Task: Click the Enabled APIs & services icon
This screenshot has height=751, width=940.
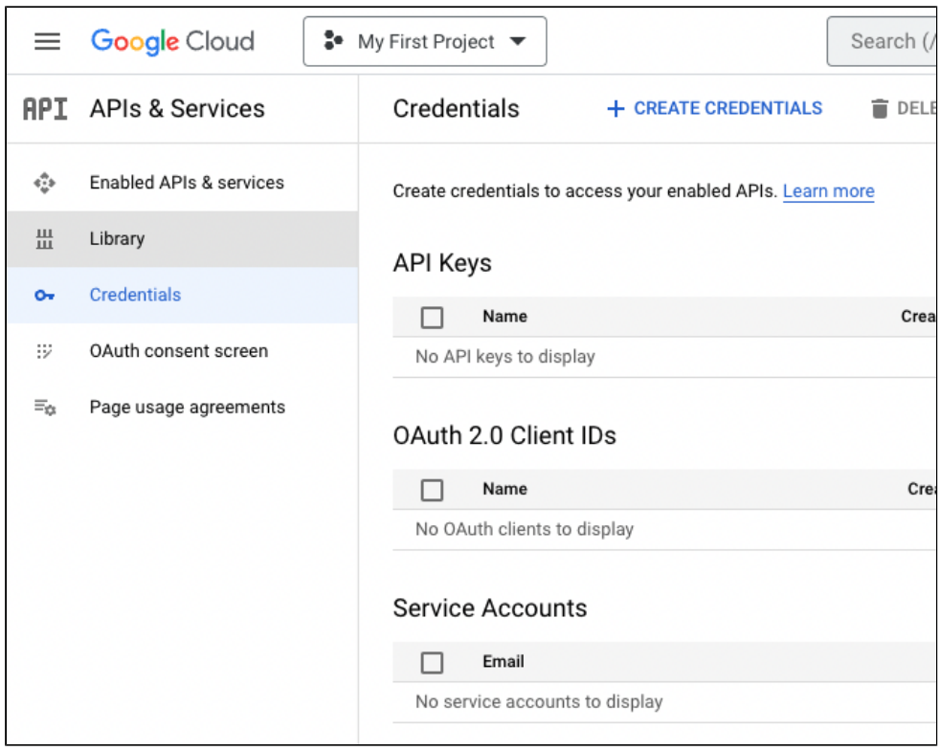Action: click(45, 183)
